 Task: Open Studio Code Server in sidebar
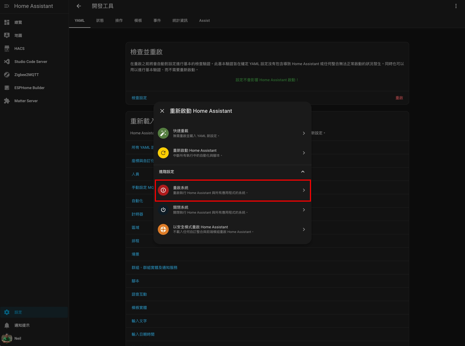point(34,62)
